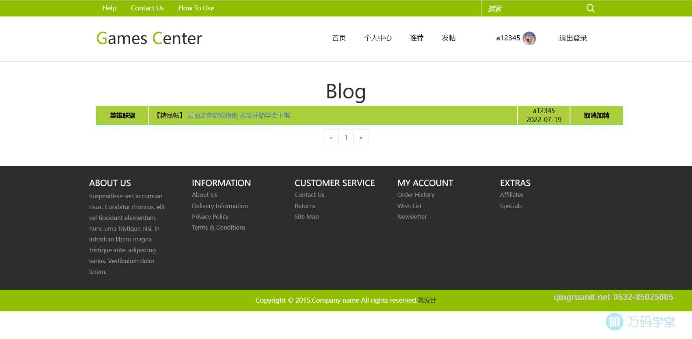This screenshot has width=692, height=339.
Task: Open the Help link in top bar
Action: point(109,8)
